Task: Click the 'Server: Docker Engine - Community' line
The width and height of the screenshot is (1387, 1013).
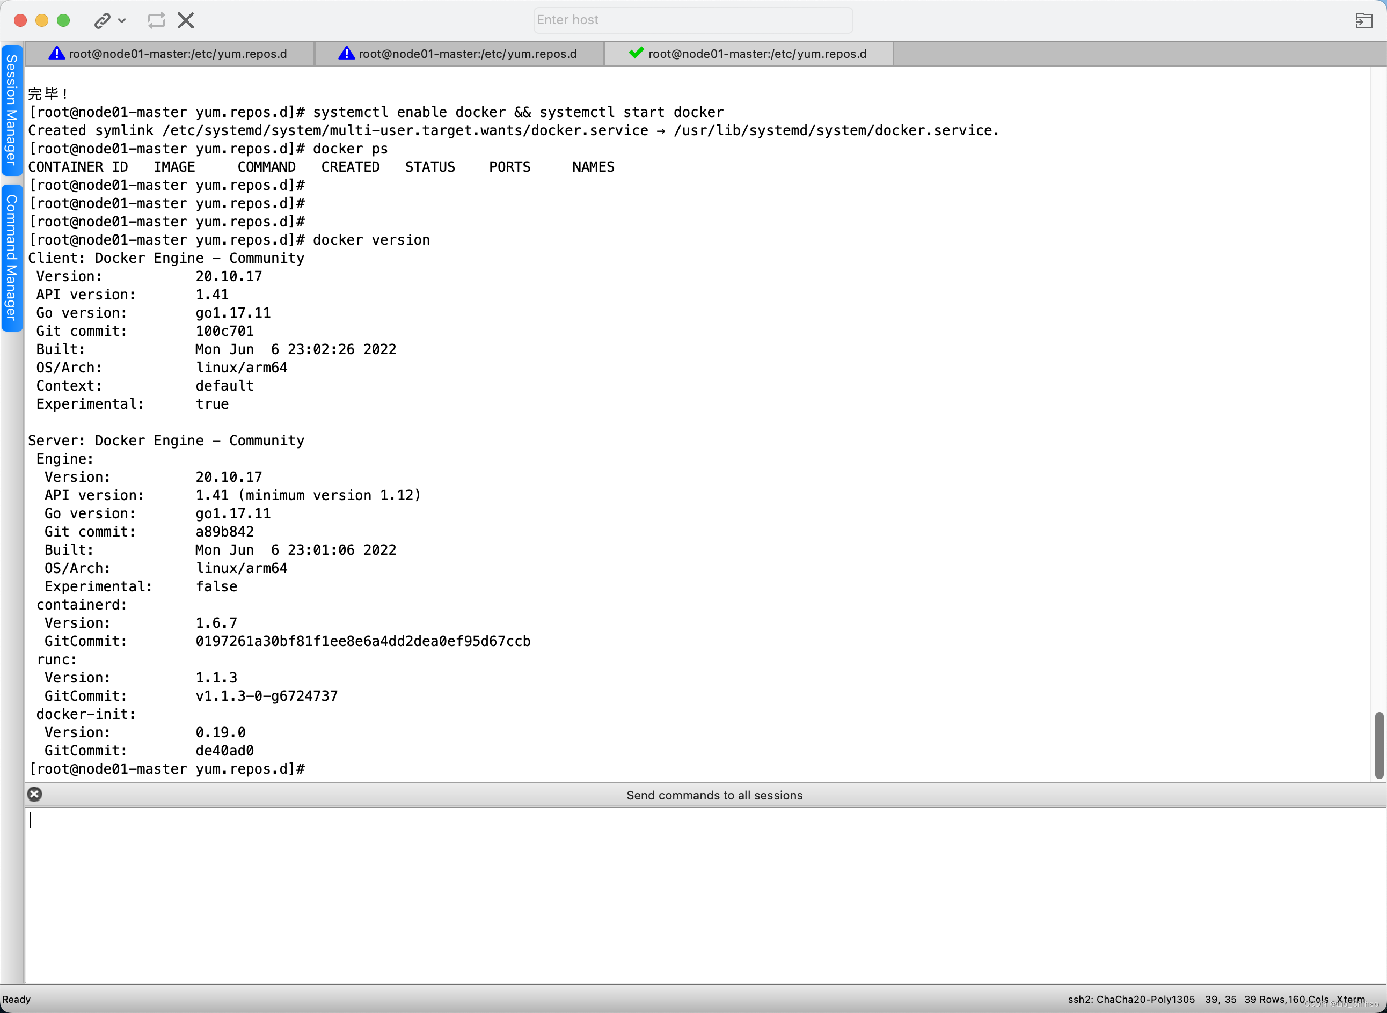Action: pos(166,441)
